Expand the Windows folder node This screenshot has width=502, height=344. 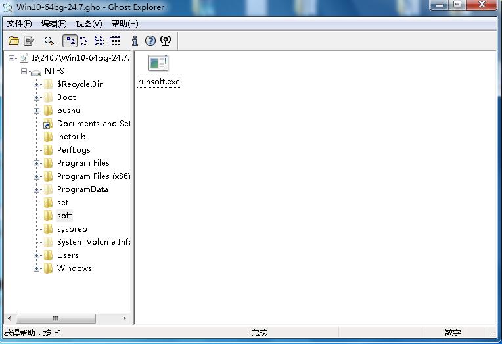click(x=36, y=268)
